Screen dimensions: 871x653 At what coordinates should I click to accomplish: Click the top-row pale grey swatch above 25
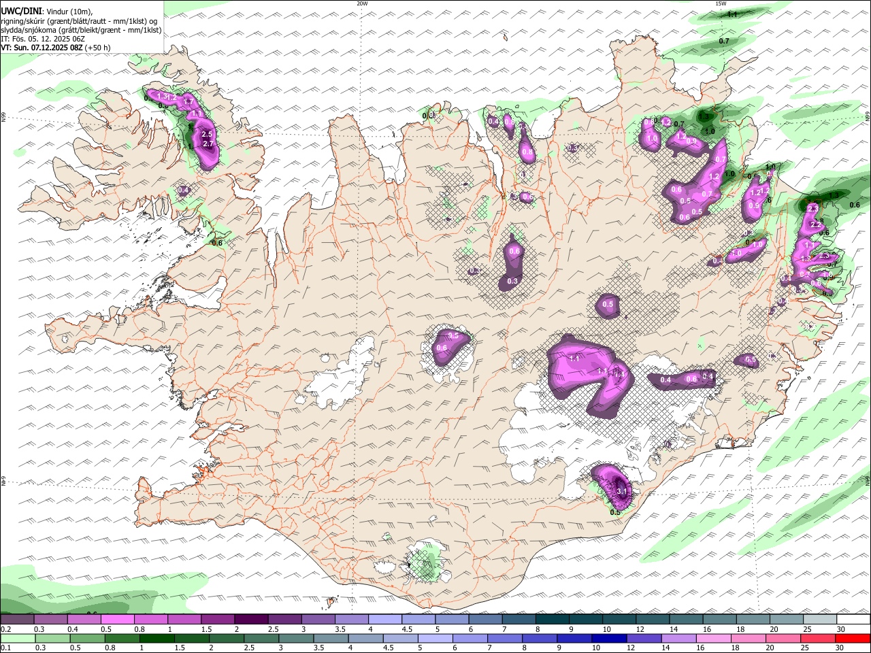(819, 620)
